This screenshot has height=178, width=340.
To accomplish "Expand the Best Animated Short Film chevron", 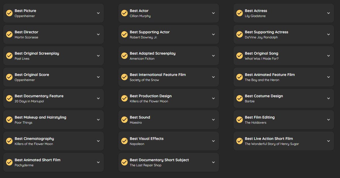I will tap(98, 162).
